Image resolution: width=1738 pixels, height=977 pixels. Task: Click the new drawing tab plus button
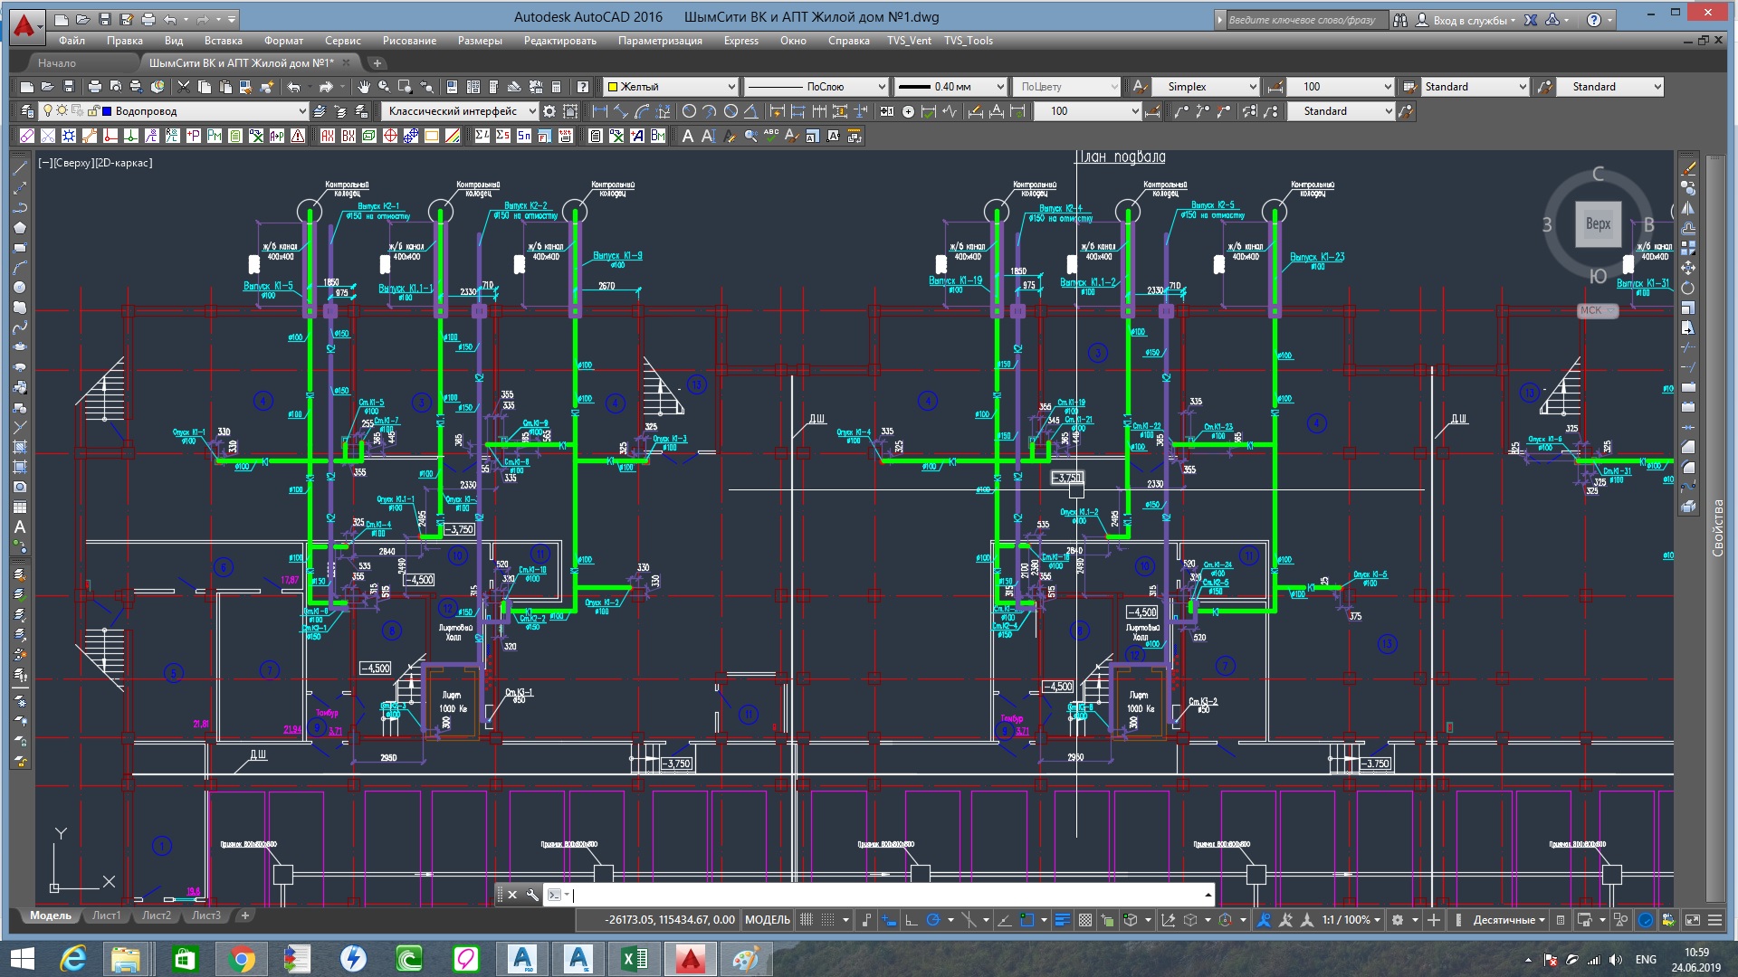point(377,63)
